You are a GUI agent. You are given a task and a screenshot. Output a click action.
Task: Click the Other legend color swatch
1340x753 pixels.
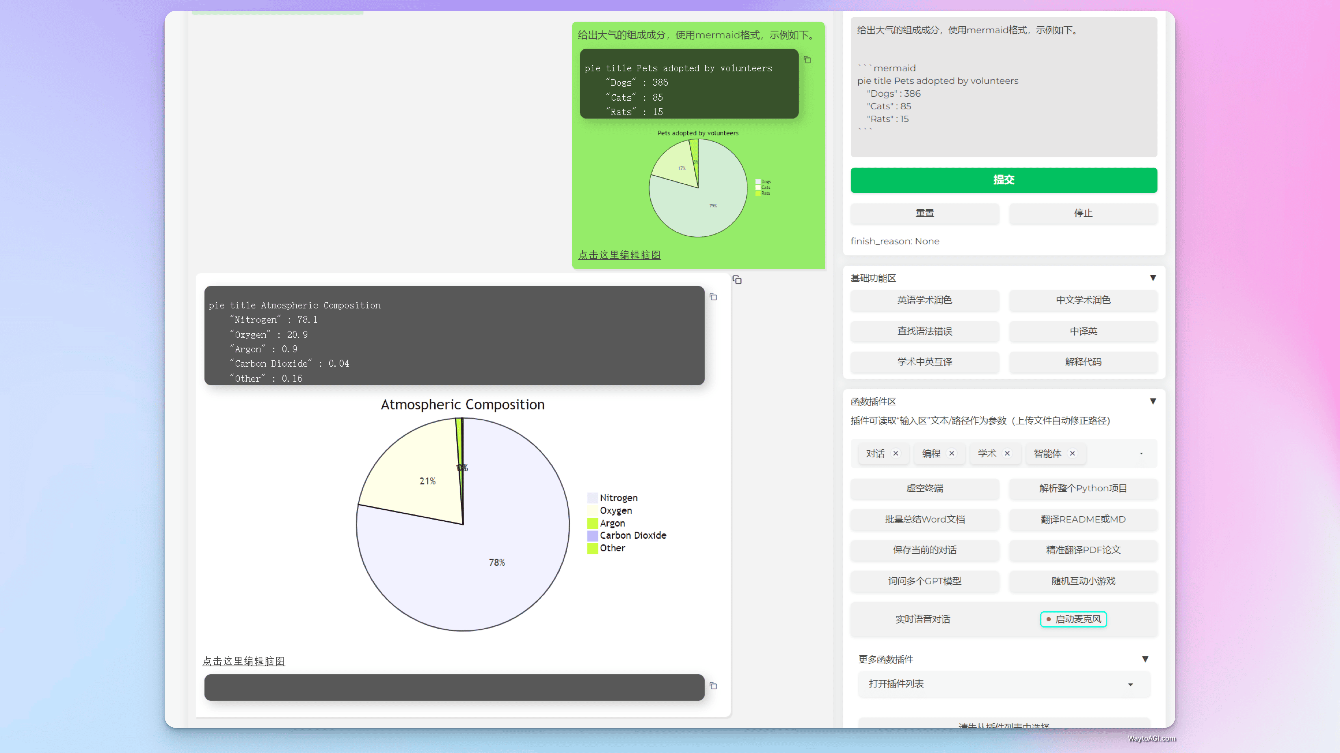[592, 548]
